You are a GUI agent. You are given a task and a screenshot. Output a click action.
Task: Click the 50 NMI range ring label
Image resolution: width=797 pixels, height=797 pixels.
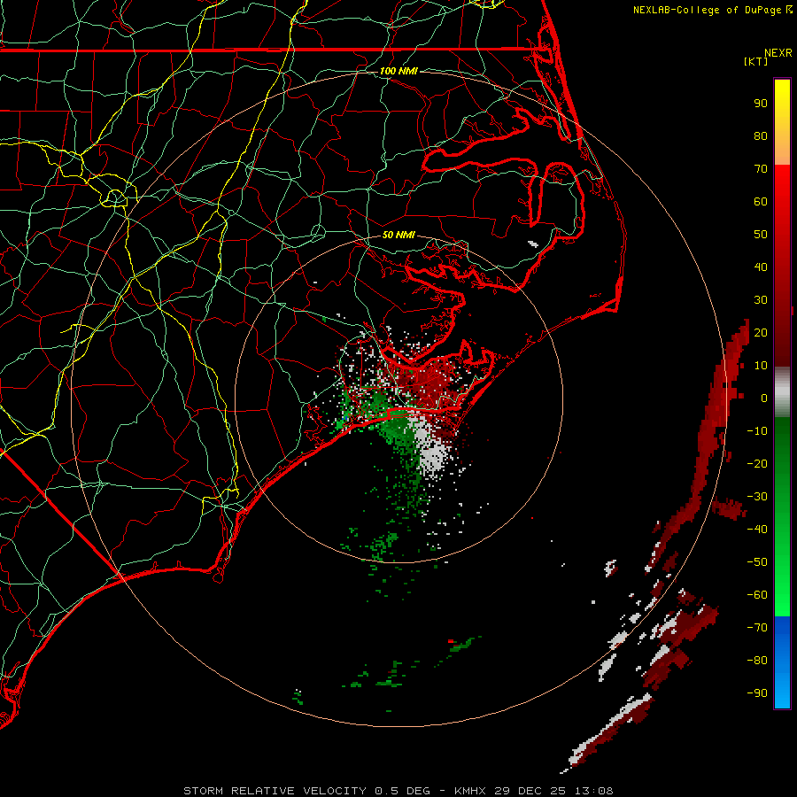tap(398, 235)
